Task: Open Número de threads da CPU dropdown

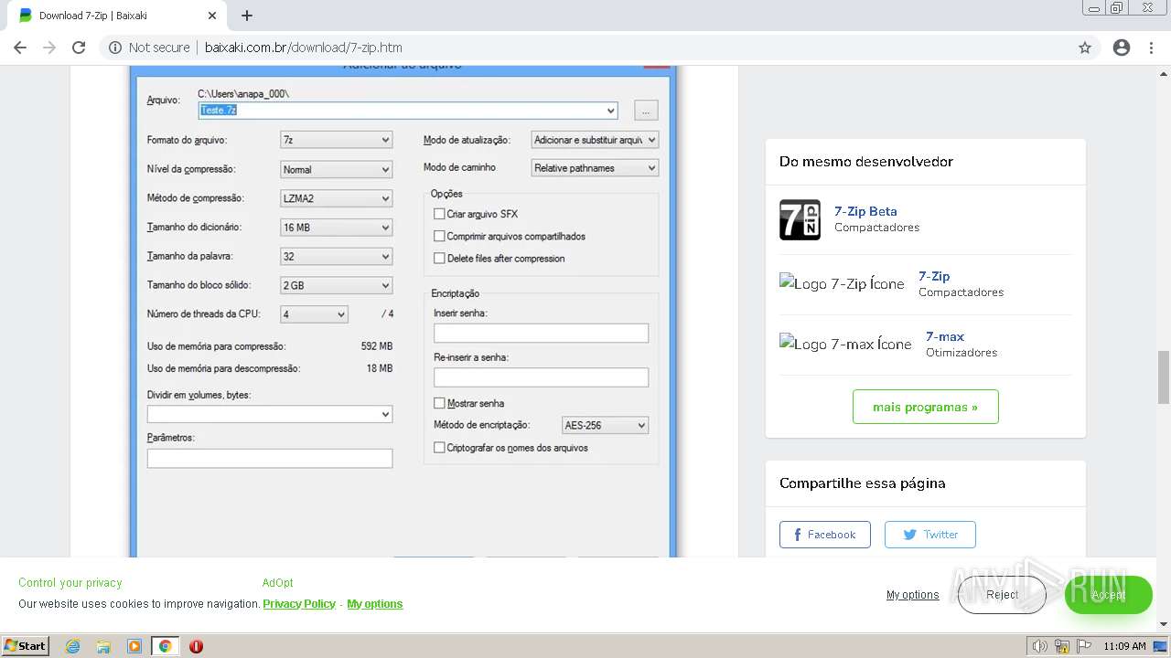Action: 314,314
